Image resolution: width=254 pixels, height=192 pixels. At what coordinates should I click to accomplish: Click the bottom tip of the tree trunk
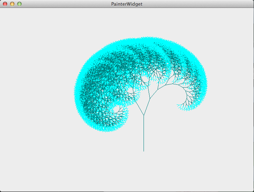144,151
